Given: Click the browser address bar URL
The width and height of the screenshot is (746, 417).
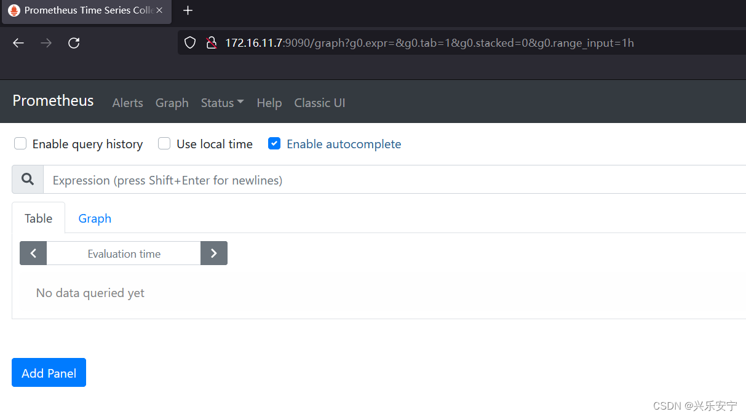Looking at the screenshot, I should (429, 43).
